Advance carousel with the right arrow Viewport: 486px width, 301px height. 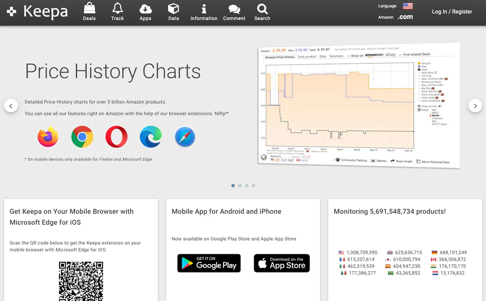475,106
